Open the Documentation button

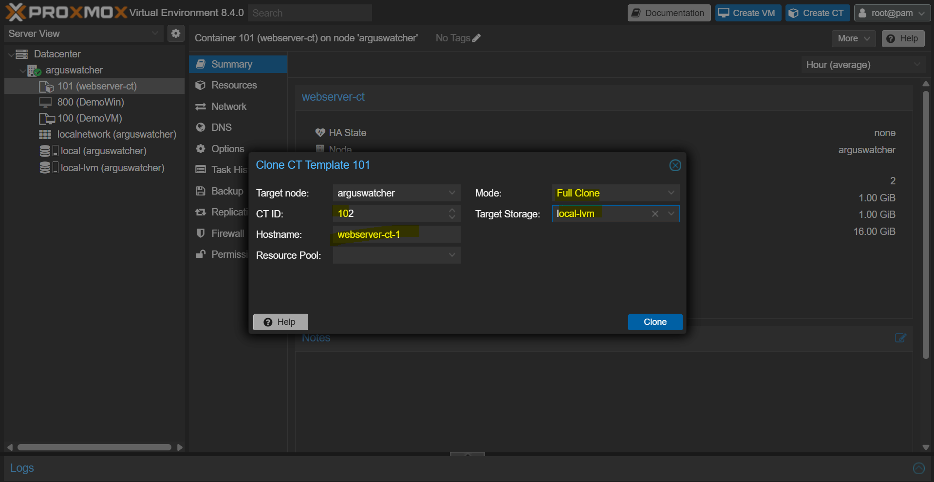pyautogui.click(x=669, y=13)
